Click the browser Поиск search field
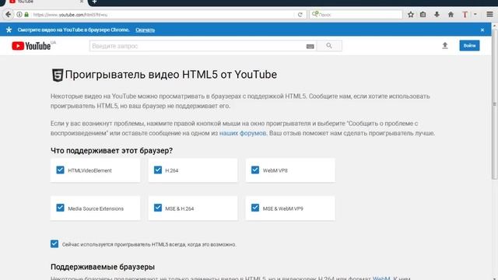 coord(356,15)
